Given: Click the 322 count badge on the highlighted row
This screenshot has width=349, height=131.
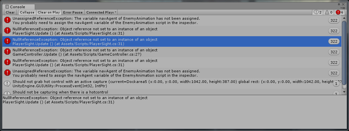Looking at the screenshot, I should click(x=334, y=41).
